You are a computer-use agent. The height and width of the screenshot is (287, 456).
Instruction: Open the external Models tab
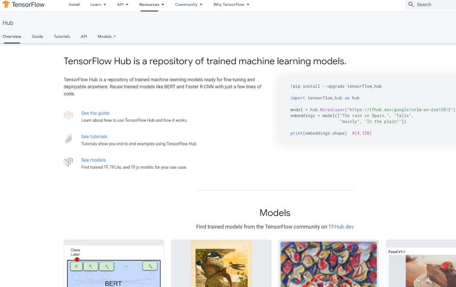tap(106, 36)
